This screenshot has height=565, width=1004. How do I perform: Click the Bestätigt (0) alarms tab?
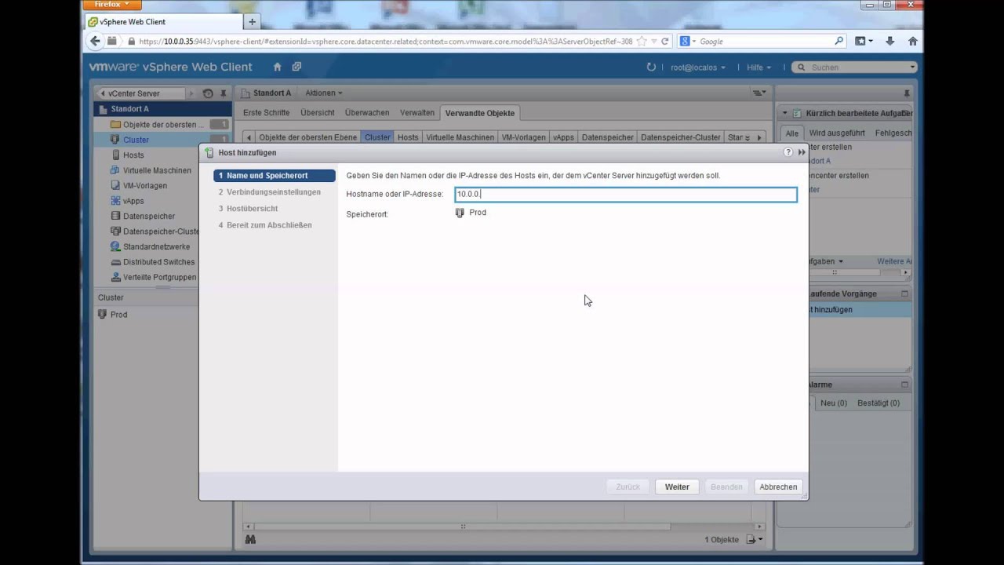(x=878, y=403)
